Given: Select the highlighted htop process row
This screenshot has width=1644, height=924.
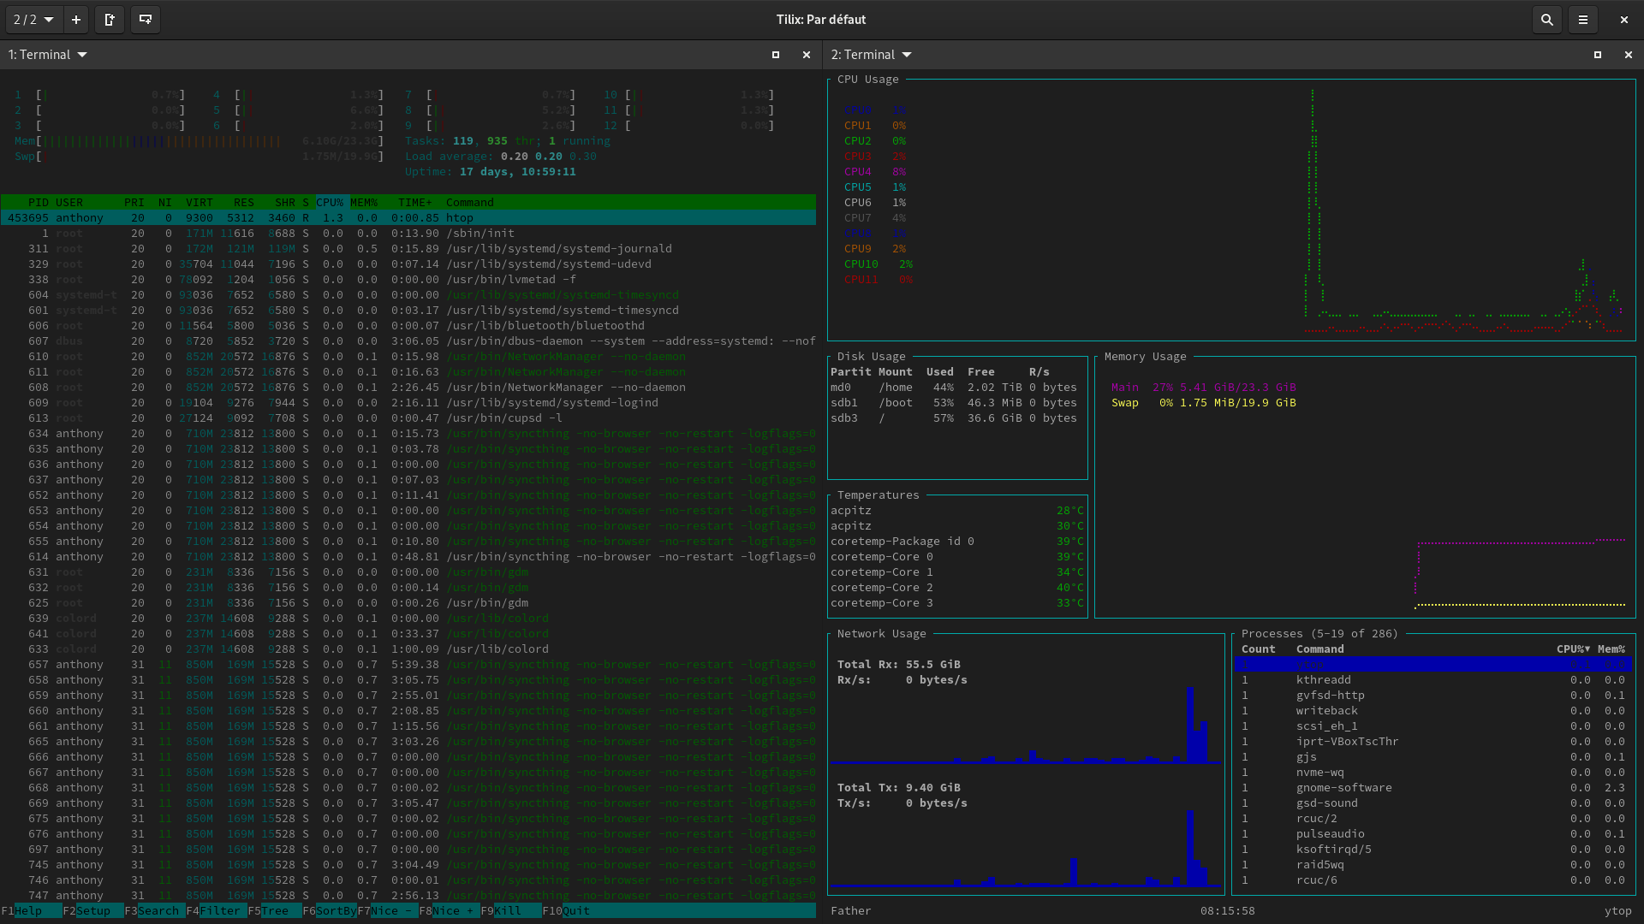Looking at the screenshot, I should 342,217.
